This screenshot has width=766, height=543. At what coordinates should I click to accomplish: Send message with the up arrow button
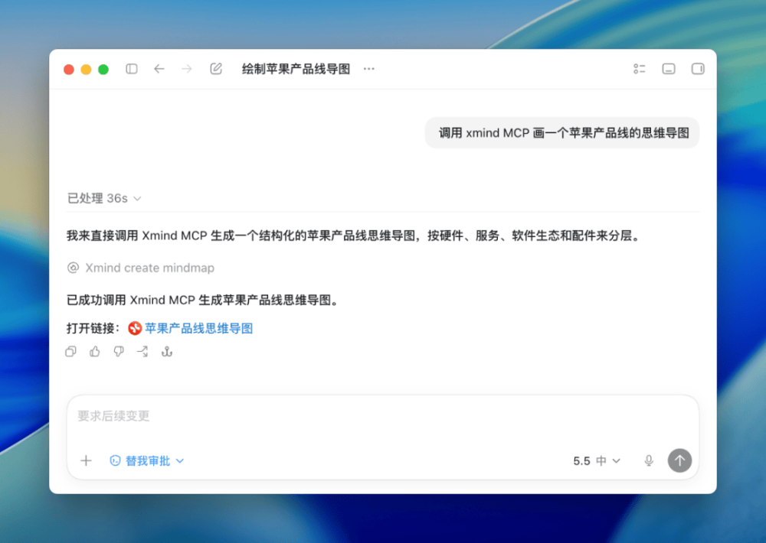click(x=679, y=460)
